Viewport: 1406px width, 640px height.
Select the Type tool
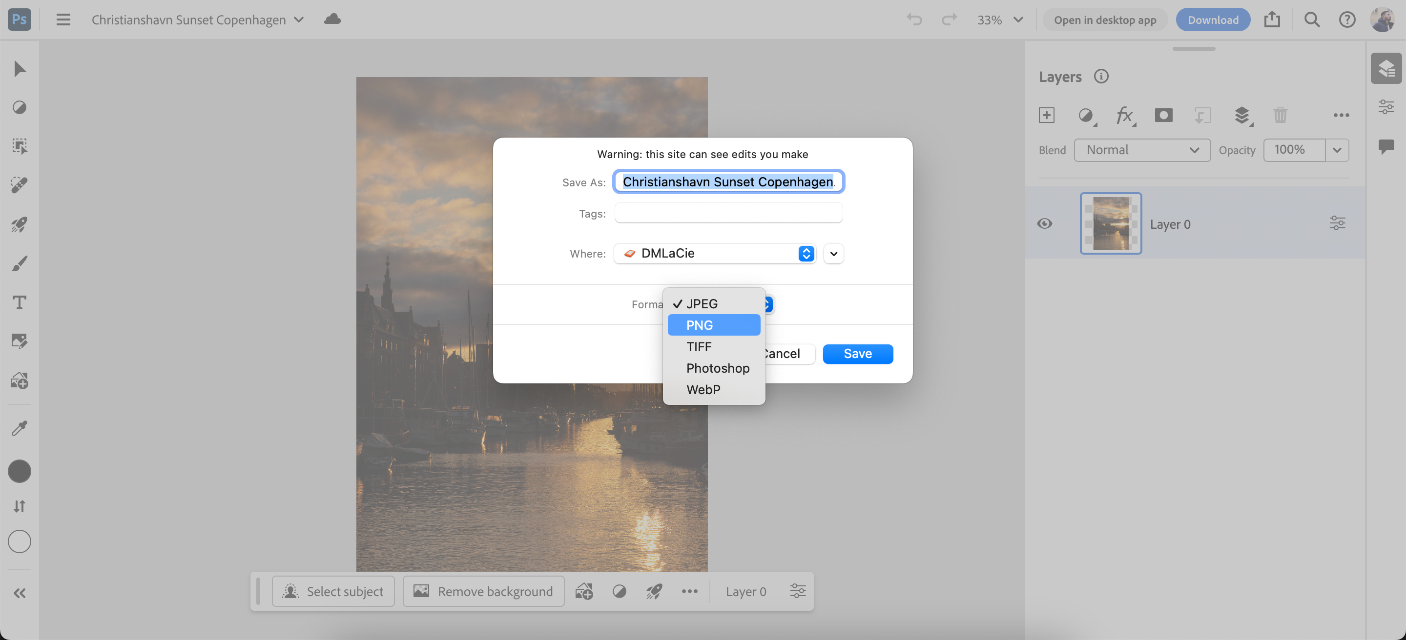20,302
